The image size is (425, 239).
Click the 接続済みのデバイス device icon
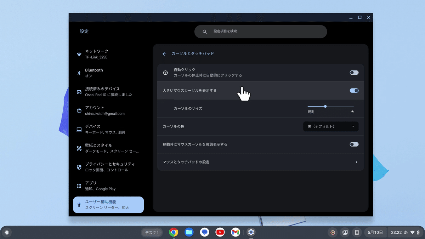tap(79, 92)
